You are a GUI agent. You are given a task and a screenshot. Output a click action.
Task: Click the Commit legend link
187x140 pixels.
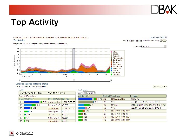click(x=116, y=62)
